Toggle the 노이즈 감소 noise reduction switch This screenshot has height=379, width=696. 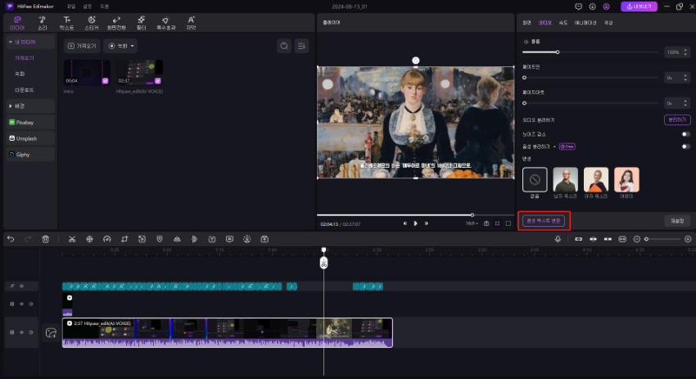tap(685, 133)
